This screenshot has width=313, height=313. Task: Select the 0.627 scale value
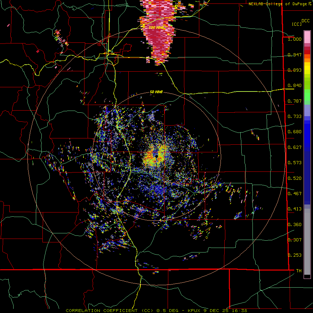click(295, 147)
